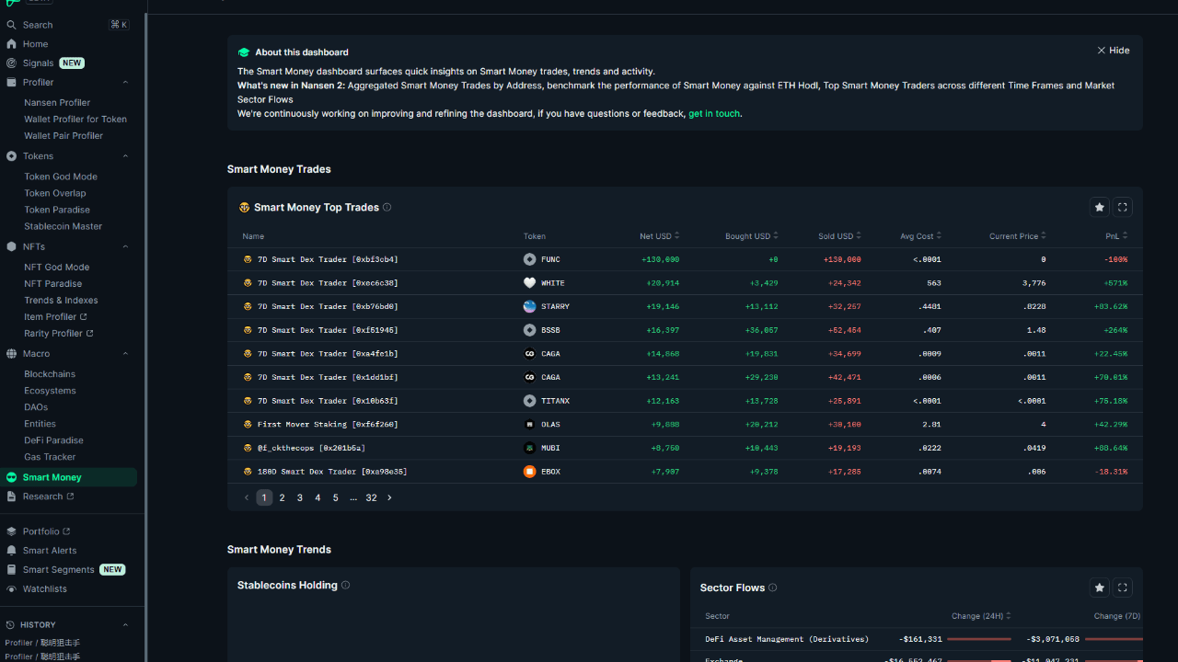
Task: Open Token God Mode page
Action: point(61,177)
